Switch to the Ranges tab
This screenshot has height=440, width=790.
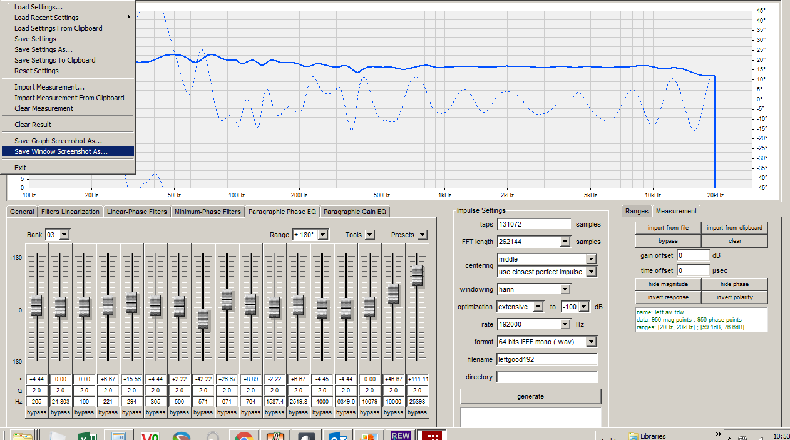pos(637,211)
